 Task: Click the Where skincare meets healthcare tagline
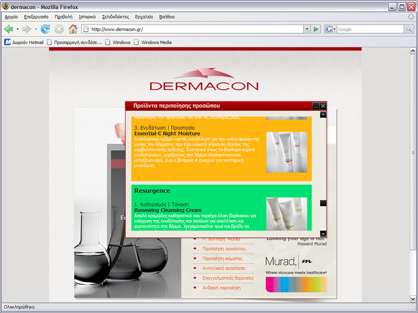(x=296, y=272)
